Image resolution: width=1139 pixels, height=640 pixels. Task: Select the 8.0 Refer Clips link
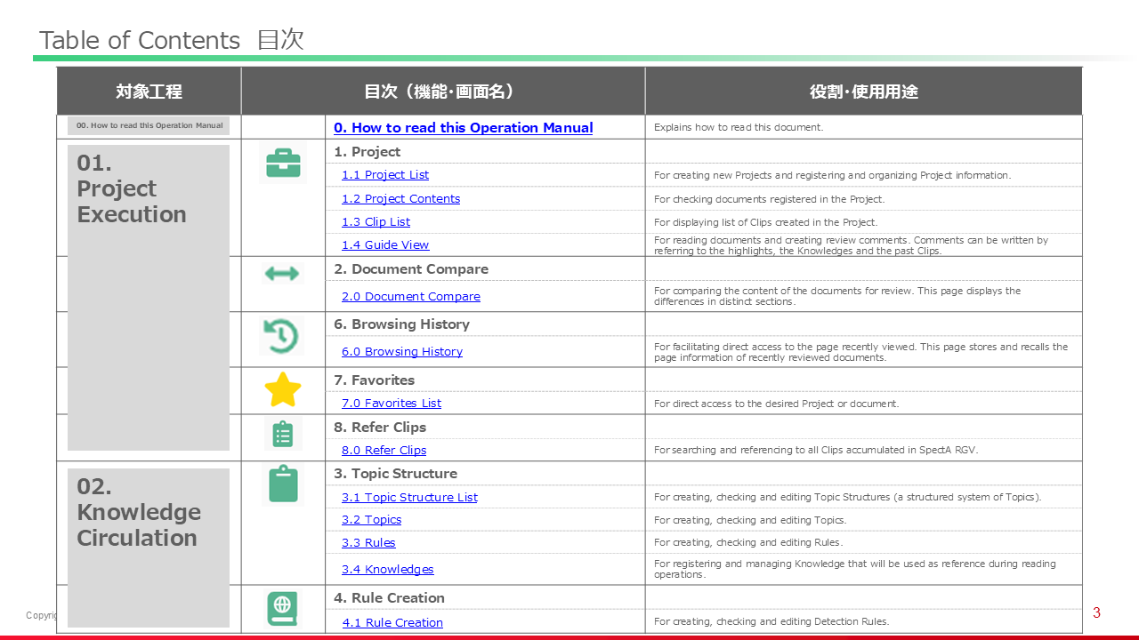point(384,451)
